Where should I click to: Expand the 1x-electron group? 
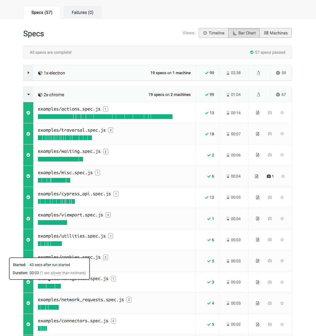coord(28,73)
